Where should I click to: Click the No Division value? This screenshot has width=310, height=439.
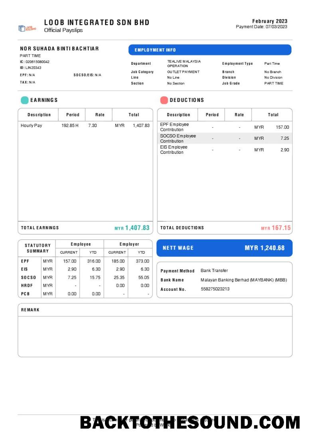(273, 77)
